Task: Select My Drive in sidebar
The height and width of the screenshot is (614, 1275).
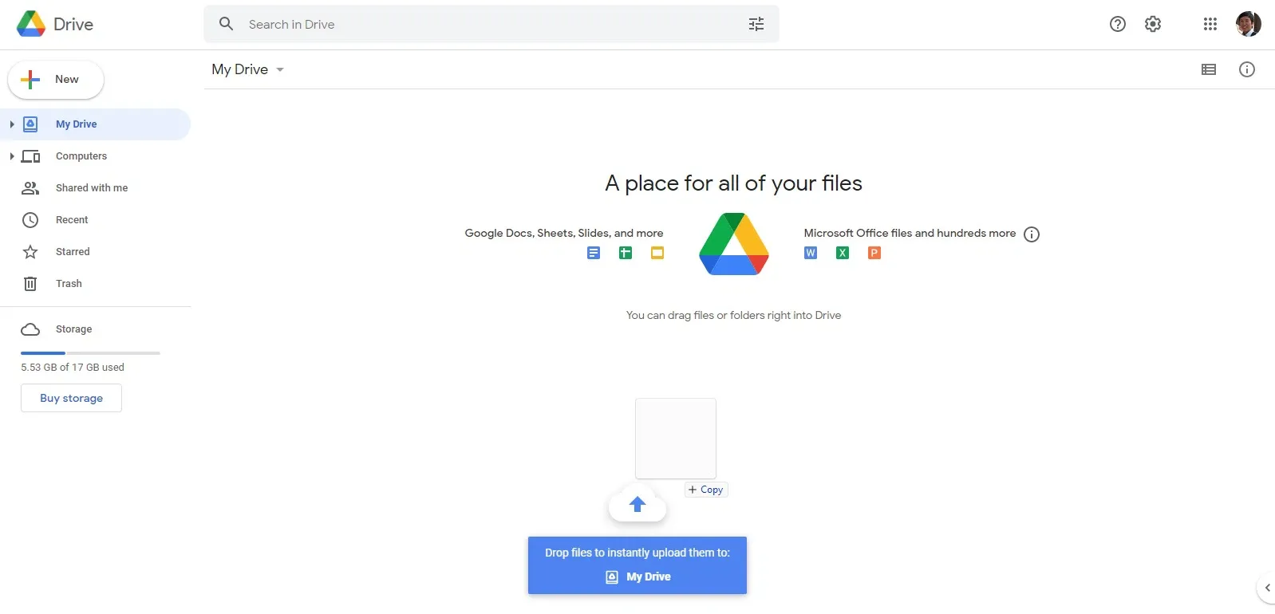Action: [96, 124]
